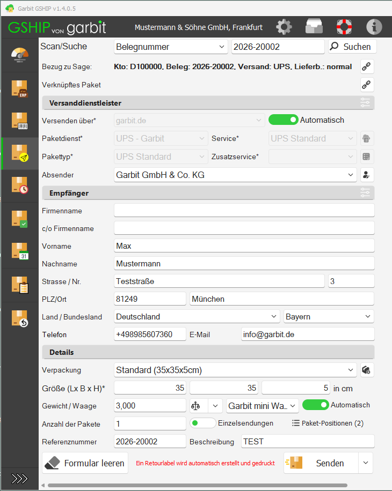The width and height of the screenshot is (392, 491).
Task: Click the horizontal scrollbar at bottom
Action: (x=197, y=485)
